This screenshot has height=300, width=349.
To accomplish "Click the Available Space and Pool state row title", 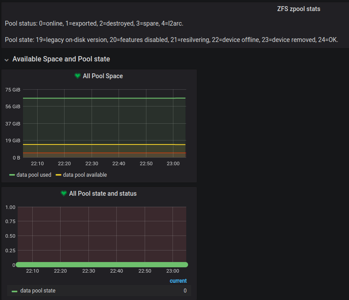I will (x=61, y=59).
